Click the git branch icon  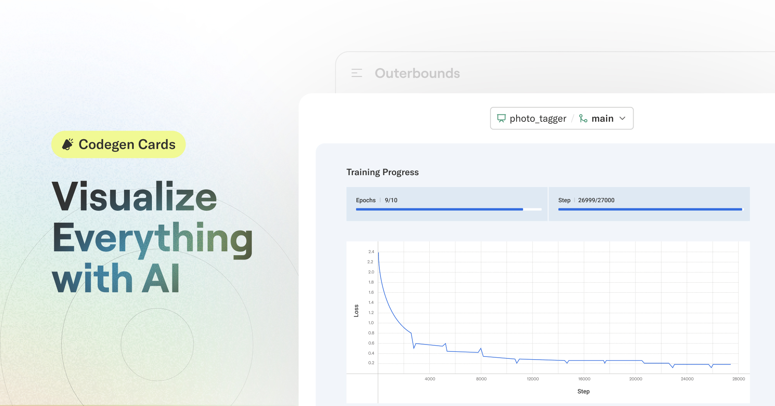[x=583, y=118]
